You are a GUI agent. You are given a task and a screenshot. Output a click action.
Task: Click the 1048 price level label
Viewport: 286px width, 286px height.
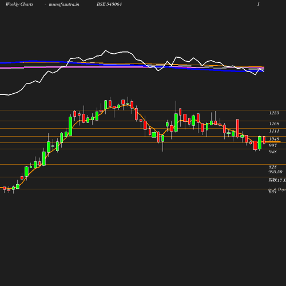(274, 139)
